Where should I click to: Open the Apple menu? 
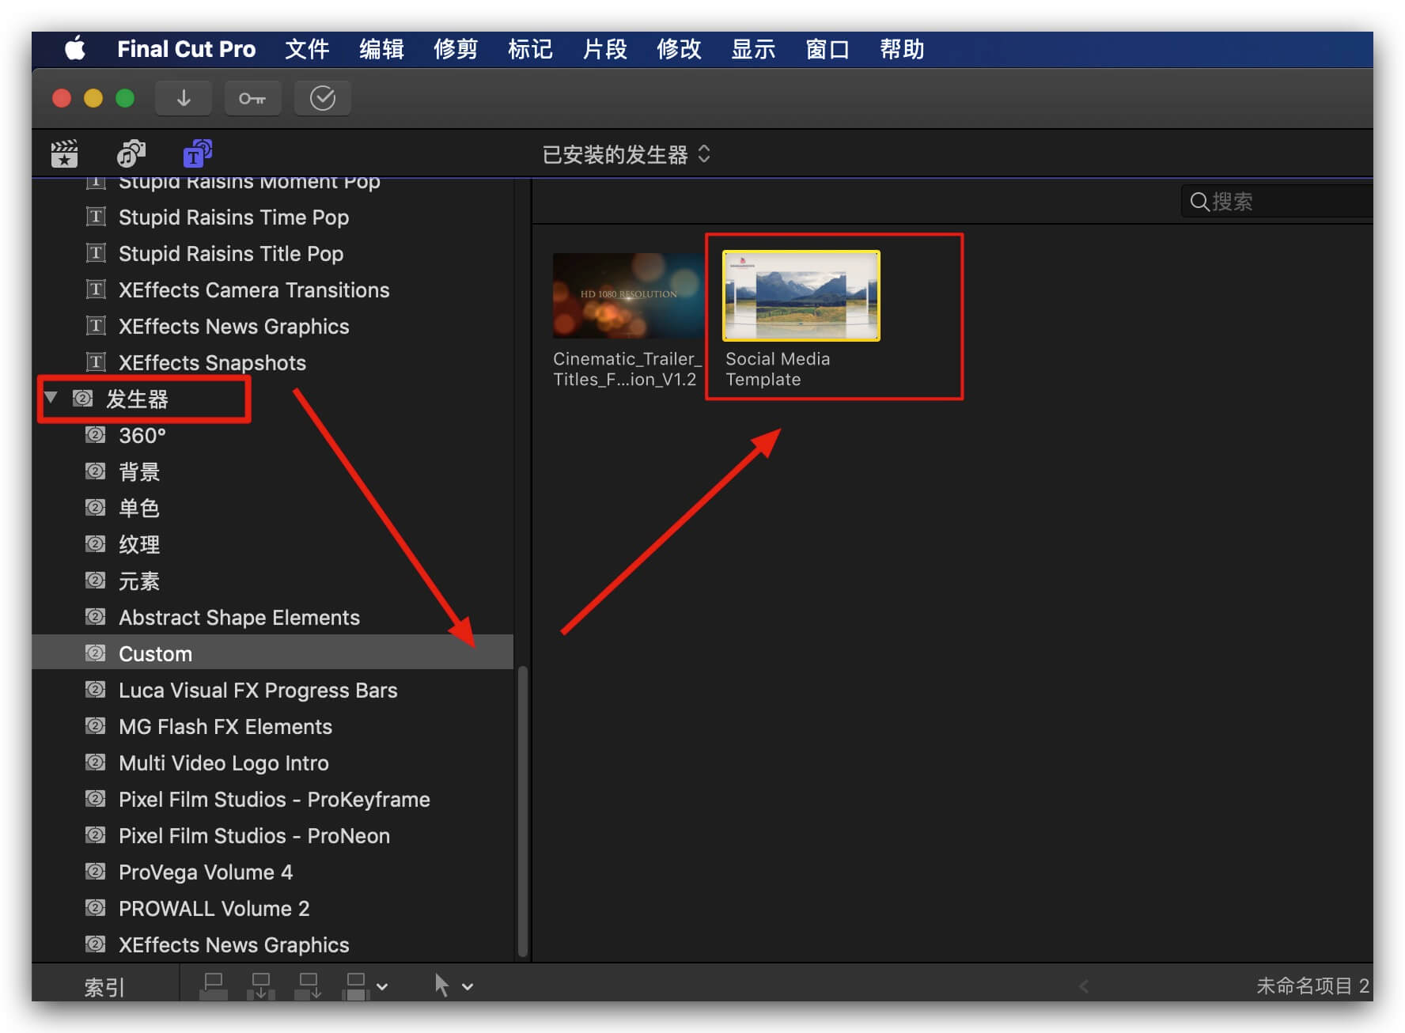pyautogui.click(x=75, y=49)
